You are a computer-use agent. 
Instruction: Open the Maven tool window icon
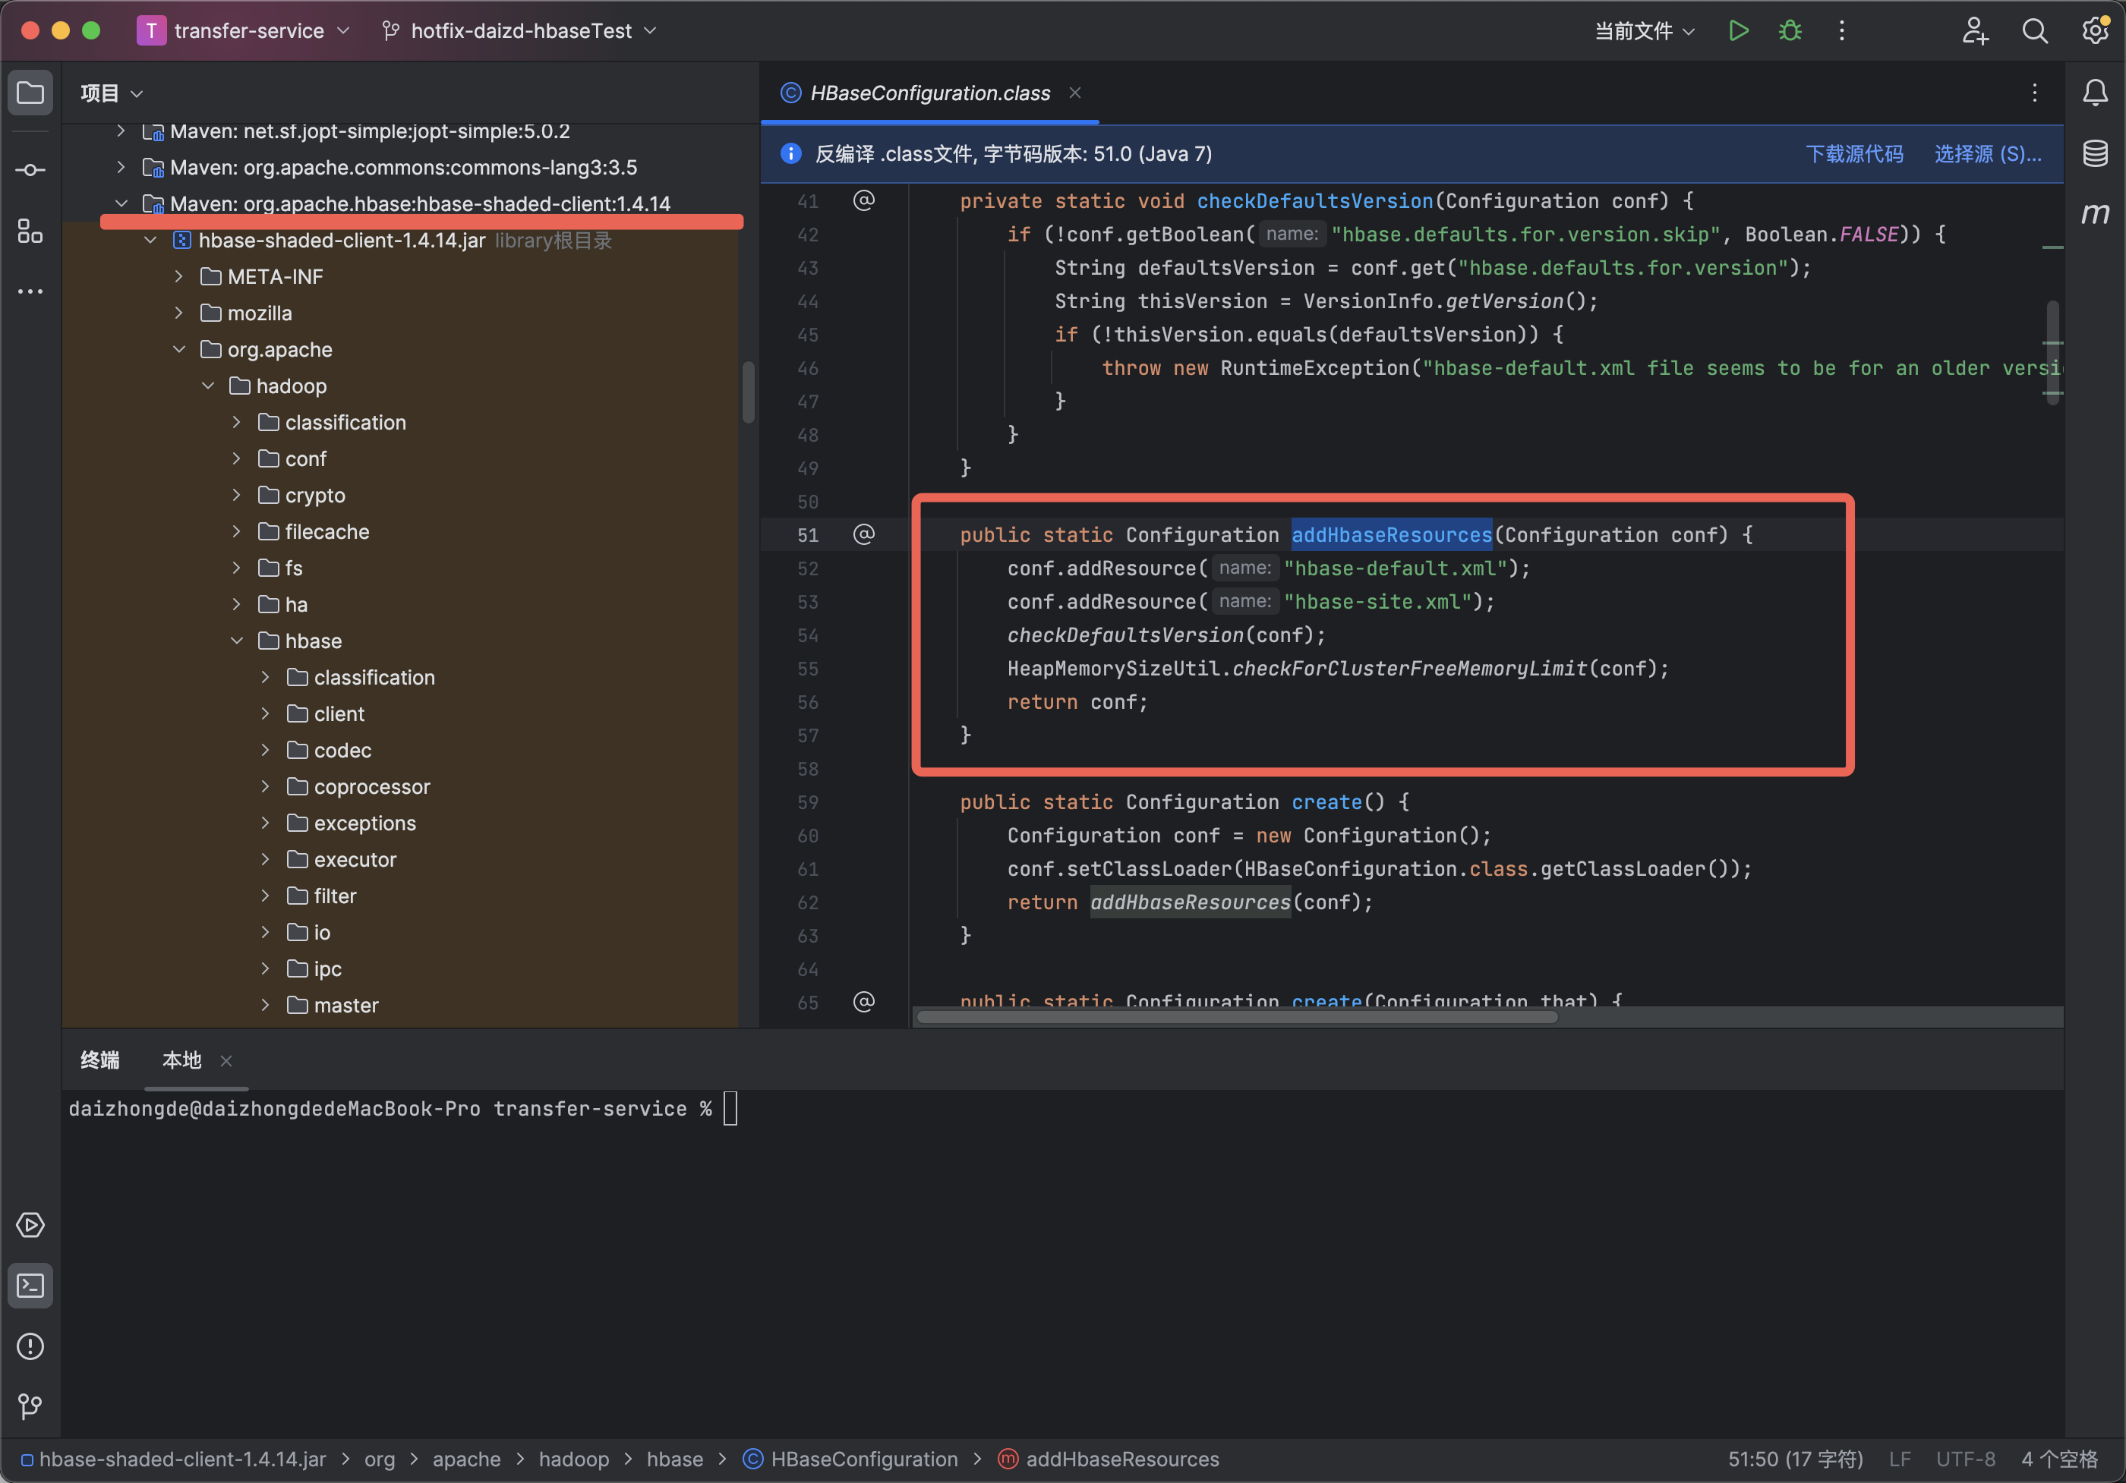coord(2095,214)
